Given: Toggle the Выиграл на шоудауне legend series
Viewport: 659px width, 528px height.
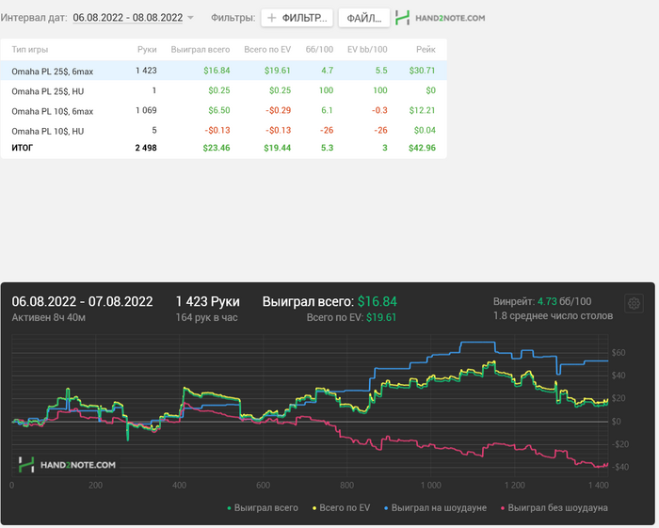Looking at the screenshot, I should click(x=435, y=508).
